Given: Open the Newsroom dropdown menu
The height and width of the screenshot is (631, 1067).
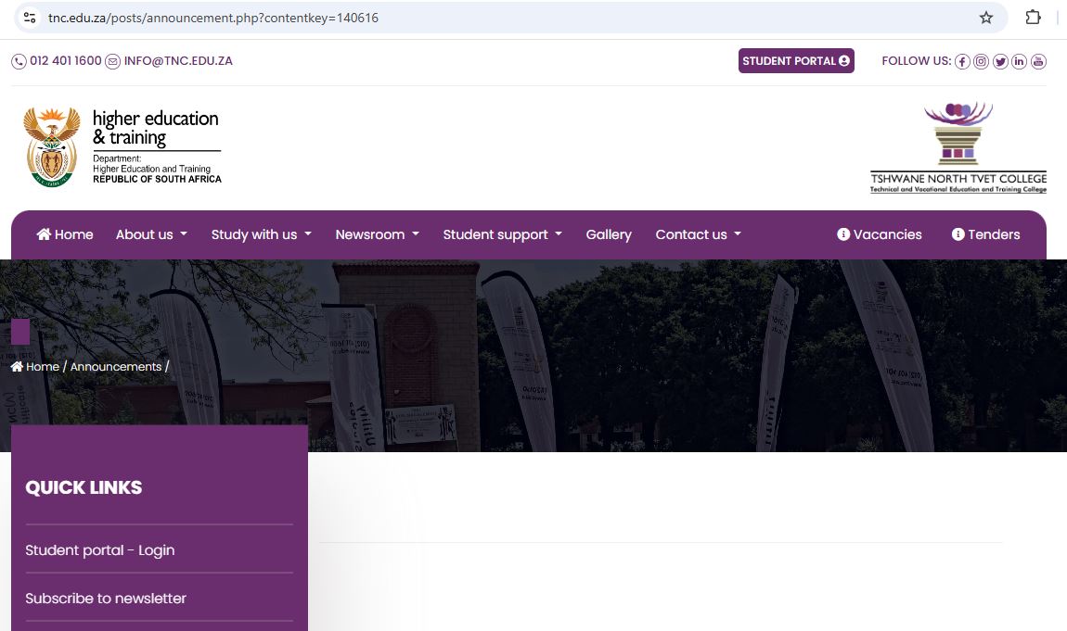Looking at the screenshot, I should pos(377,234).
